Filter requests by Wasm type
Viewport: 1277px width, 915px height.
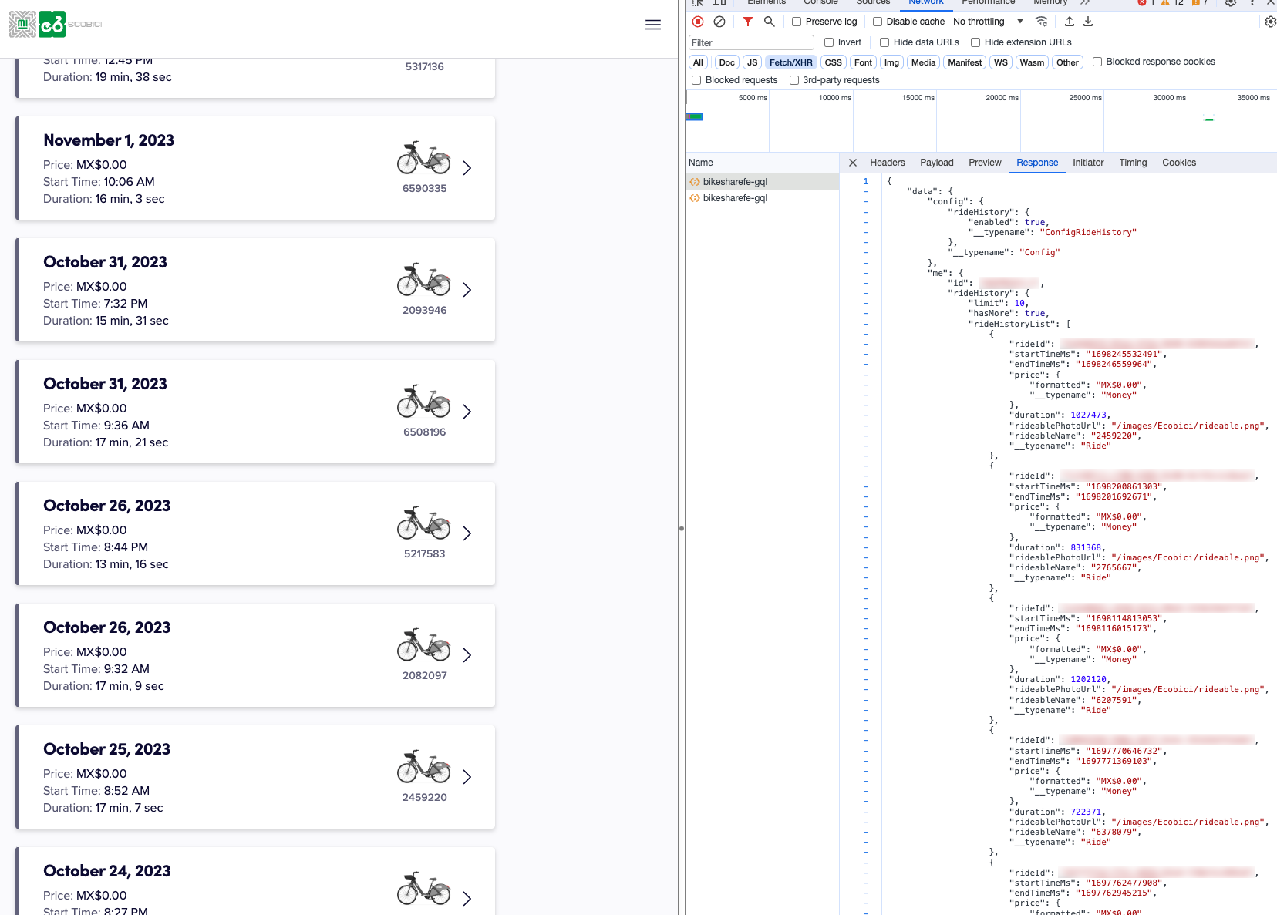point(1032,62)
